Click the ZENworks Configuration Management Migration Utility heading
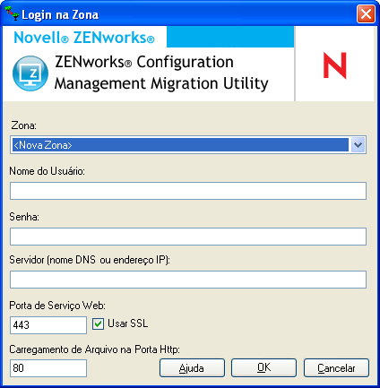 (161, 73)
